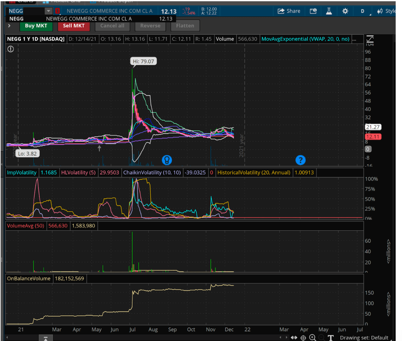402x341 pixels.
Task: Click the Cancel all button
Action: [112, 26]
